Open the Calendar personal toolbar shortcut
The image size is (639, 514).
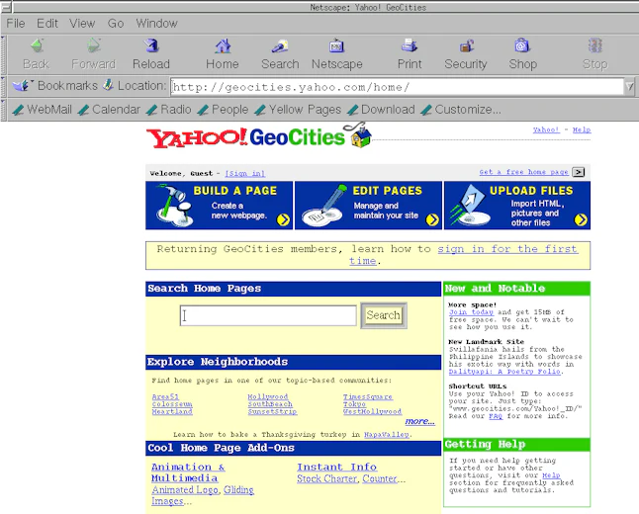(x=109, y=110)
